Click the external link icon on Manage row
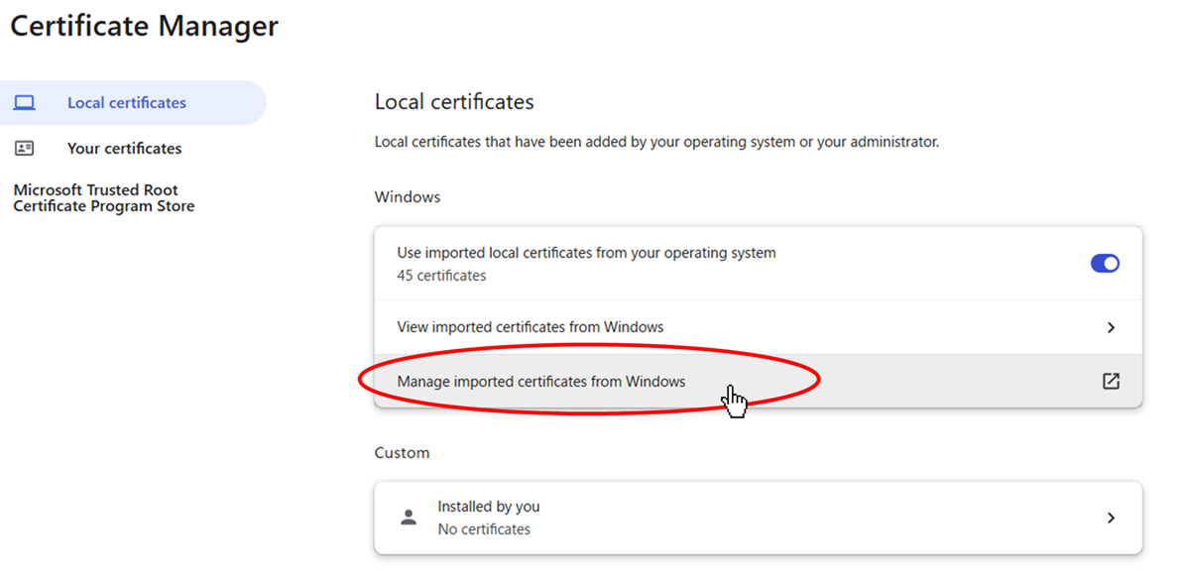The height and width of the screenshot is (583, 1184). pyautogui.click(x=1111, y=382)
